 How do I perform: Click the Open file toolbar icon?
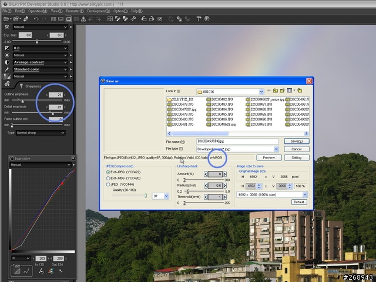(6, 19)
